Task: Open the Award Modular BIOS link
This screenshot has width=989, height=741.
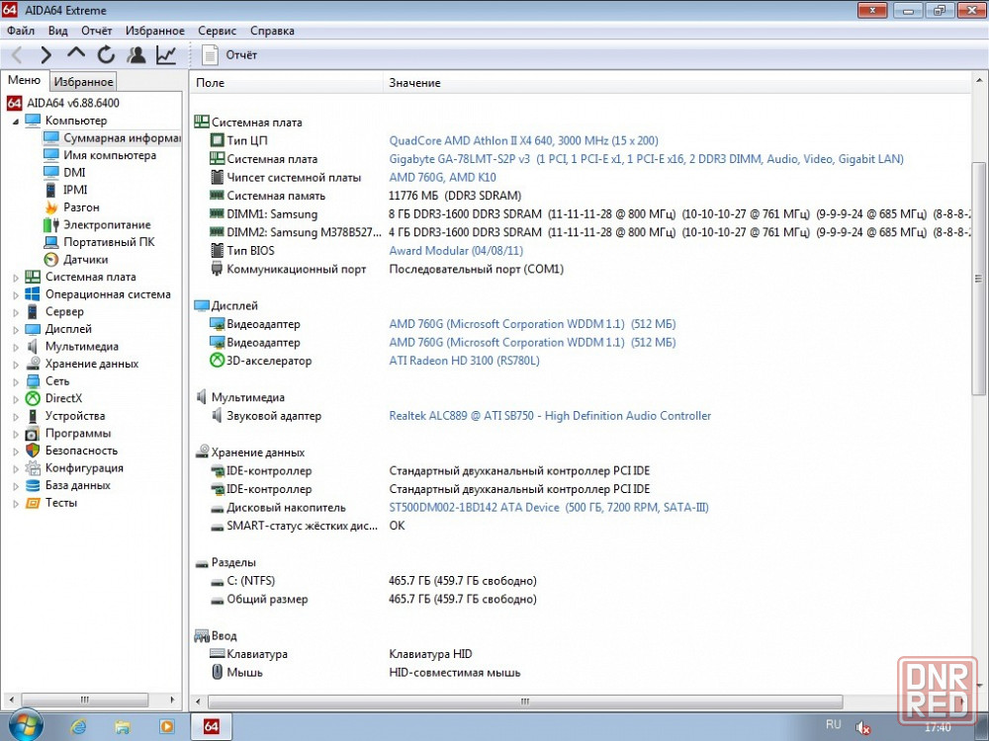Action: [456, 251]
